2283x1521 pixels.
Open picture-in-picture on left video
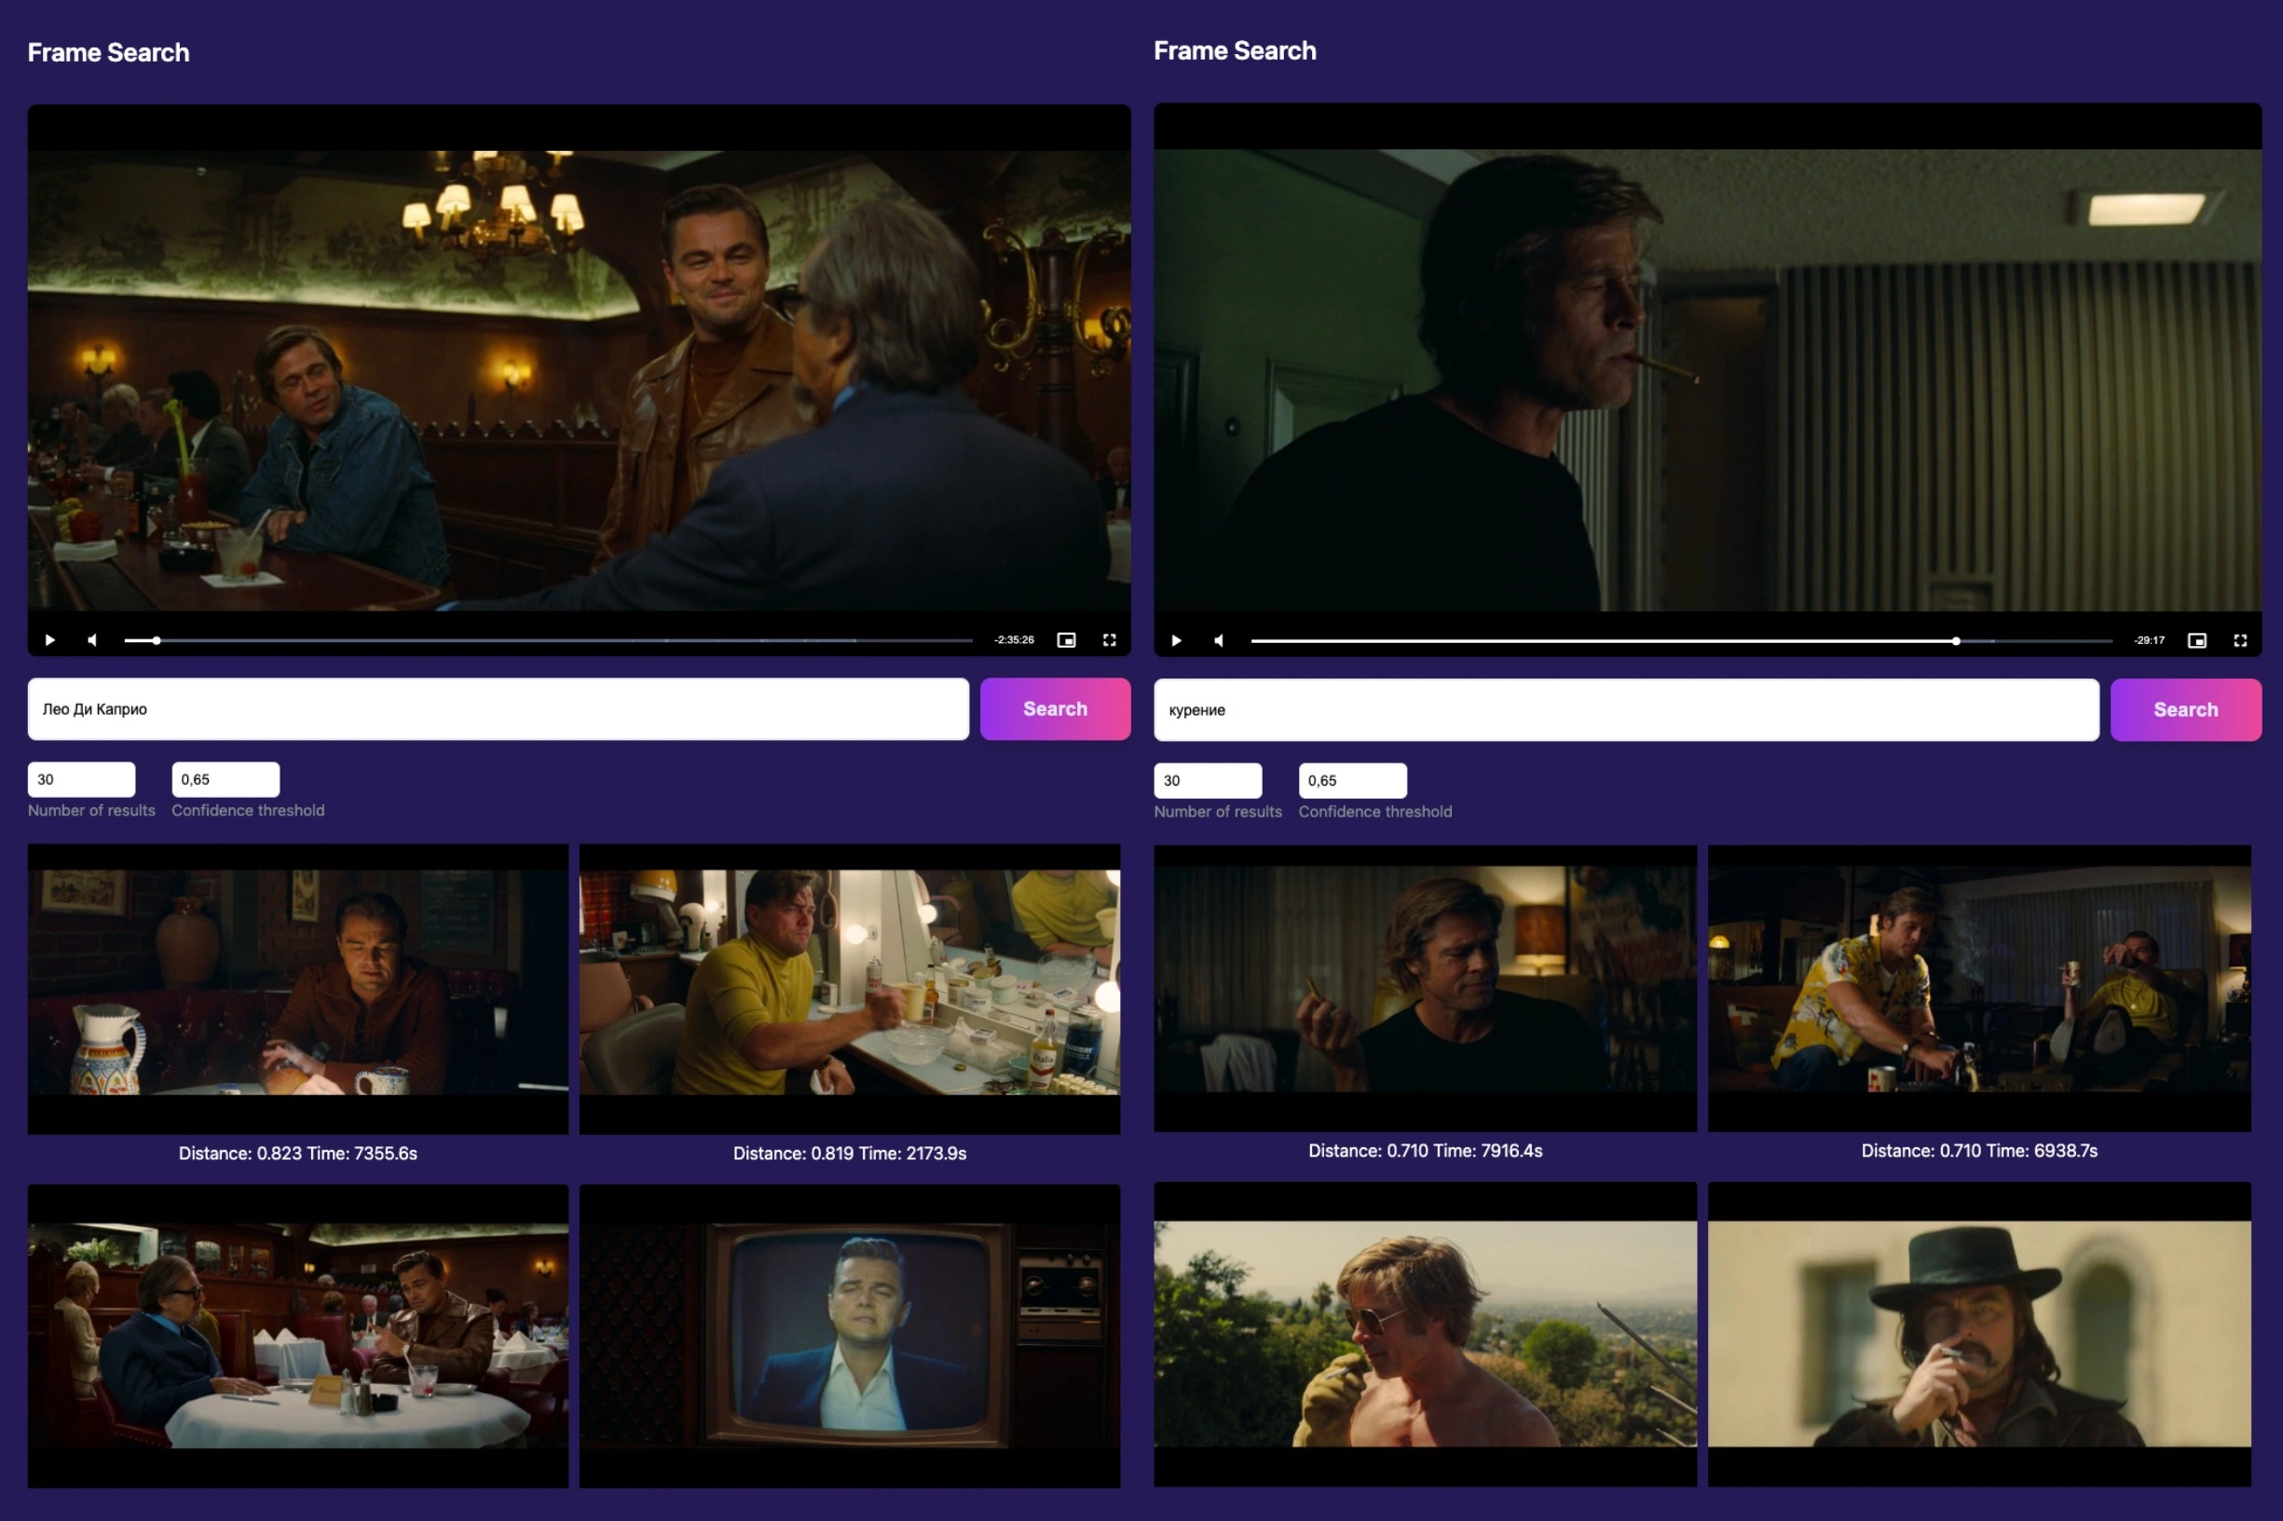click(x=1066, y=640)
